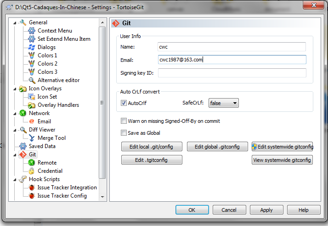The image size is (328, 226).
Task: Click the tree panel scrollbar thumb
Action: [102, 103]
